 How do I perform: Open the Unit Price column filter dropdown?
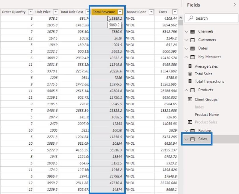tap(56, 12)
